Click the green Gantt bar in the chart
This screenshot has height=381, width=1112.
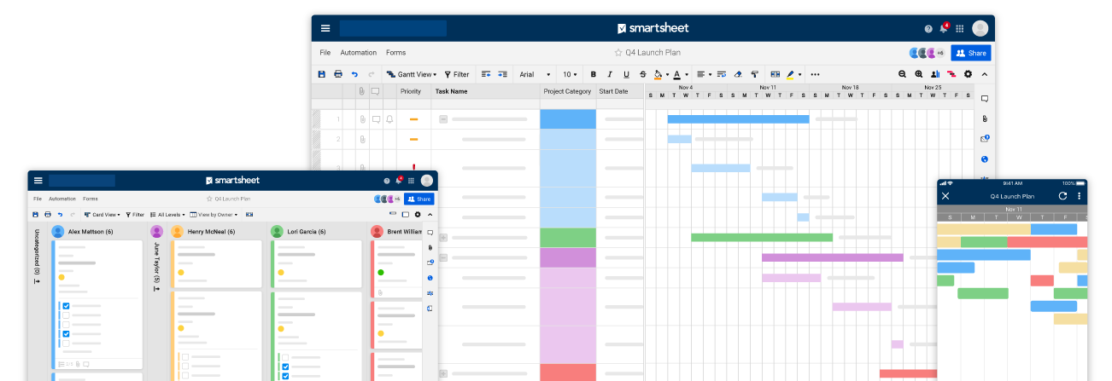[761, 237]
